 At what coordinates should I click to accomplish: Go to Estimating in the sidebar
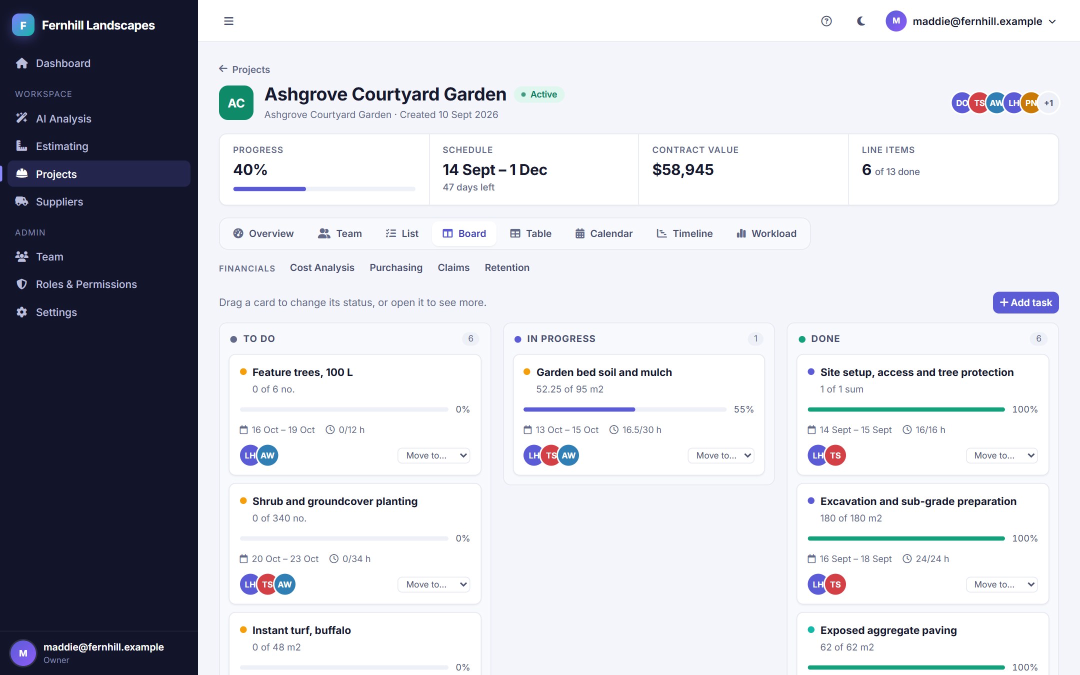[99, 146]
